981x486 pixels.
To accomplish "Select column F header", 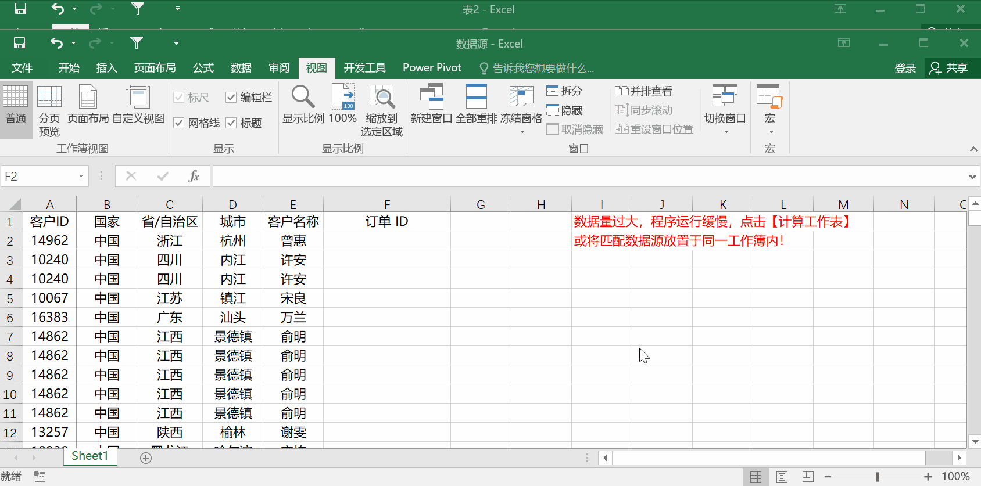I will click(387, 204).
